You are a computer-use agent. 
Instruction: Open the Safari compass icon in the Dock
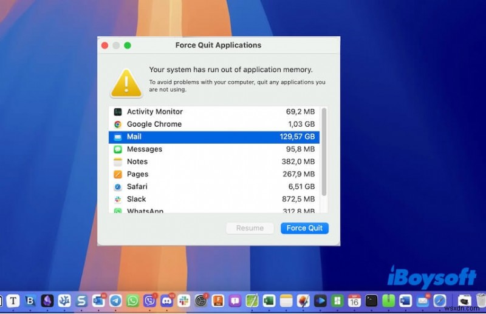[439, 301]
